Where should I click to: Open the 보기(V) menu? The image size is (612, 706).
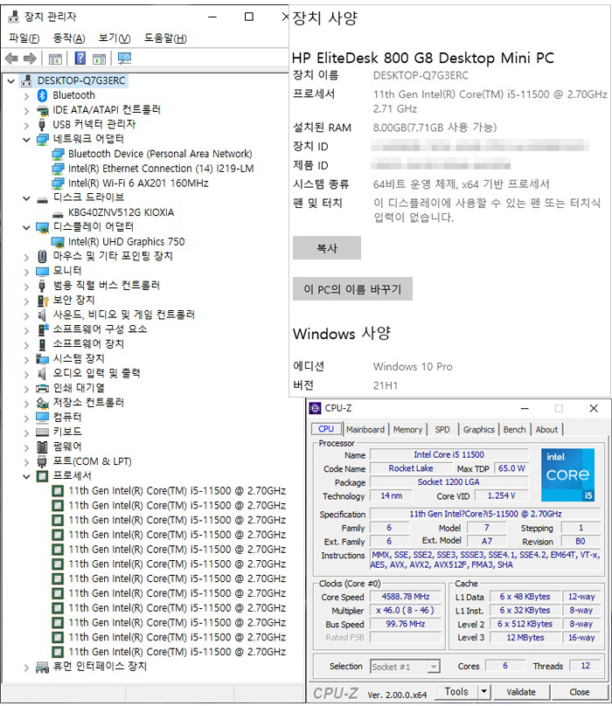(115, 38)
